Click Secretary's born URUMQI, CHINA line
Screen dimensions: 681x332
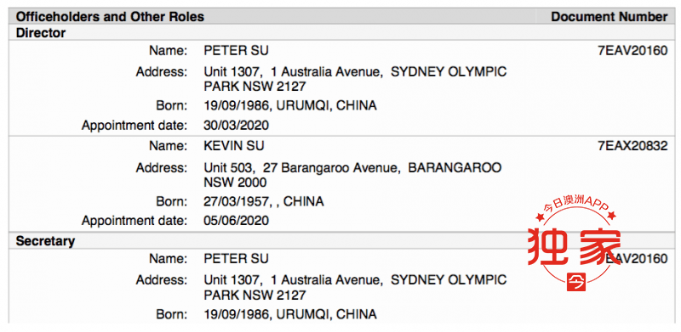[289, 314]
